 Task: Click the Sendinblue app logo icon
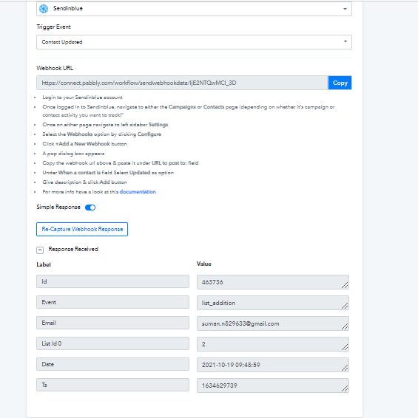click(x=44, y=9)
